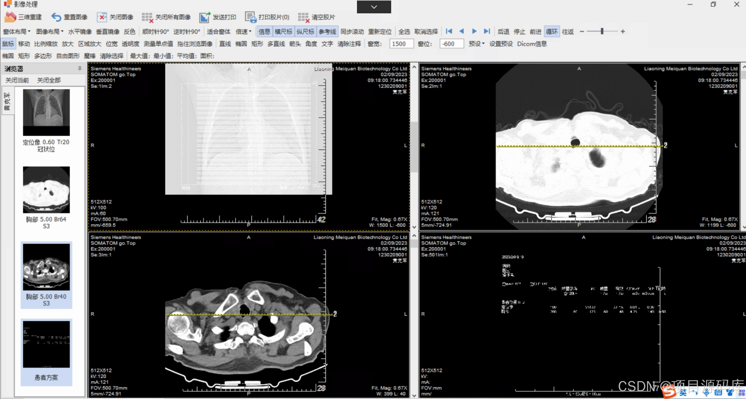
Task: Click the 重置图像 reset image icon
Action: click(x=56, y=17)
